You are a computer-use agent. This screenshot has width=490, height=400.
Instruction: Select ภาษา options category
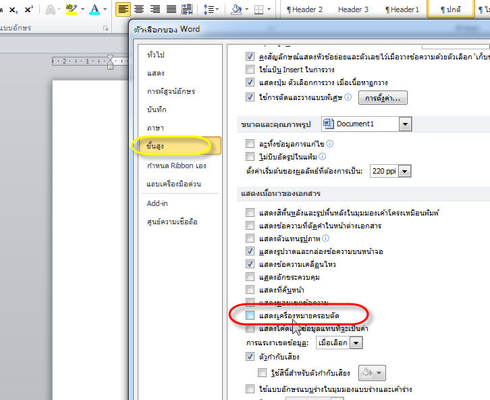pos(180,128)
